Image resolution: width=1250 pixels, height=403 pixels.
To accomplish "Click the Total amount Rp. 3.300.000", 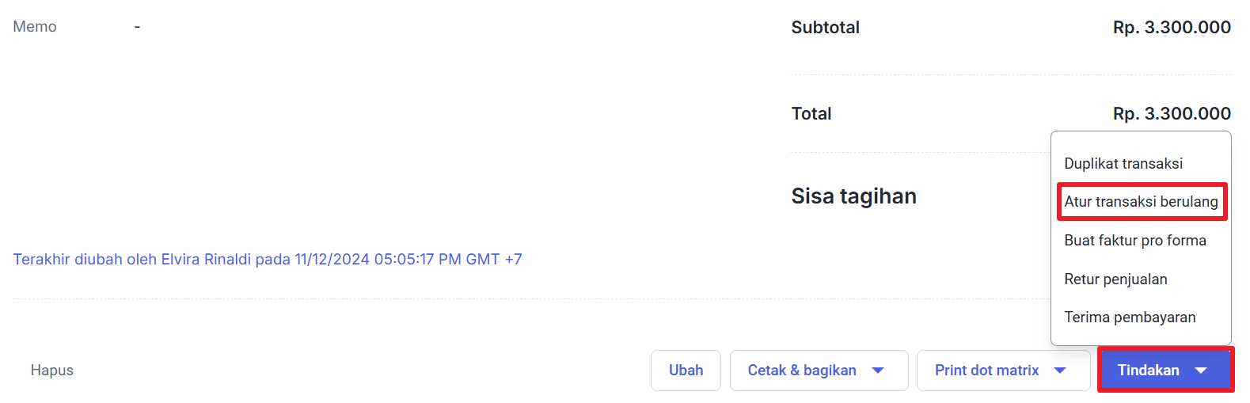I will click(1171, 114).
